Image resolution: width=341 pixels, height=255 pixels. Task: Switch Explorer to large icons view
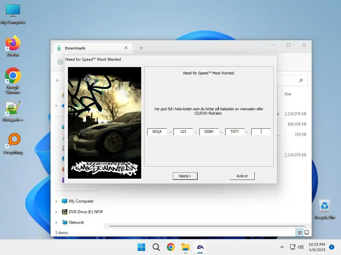pyautogui.click(x=307, y=233)
